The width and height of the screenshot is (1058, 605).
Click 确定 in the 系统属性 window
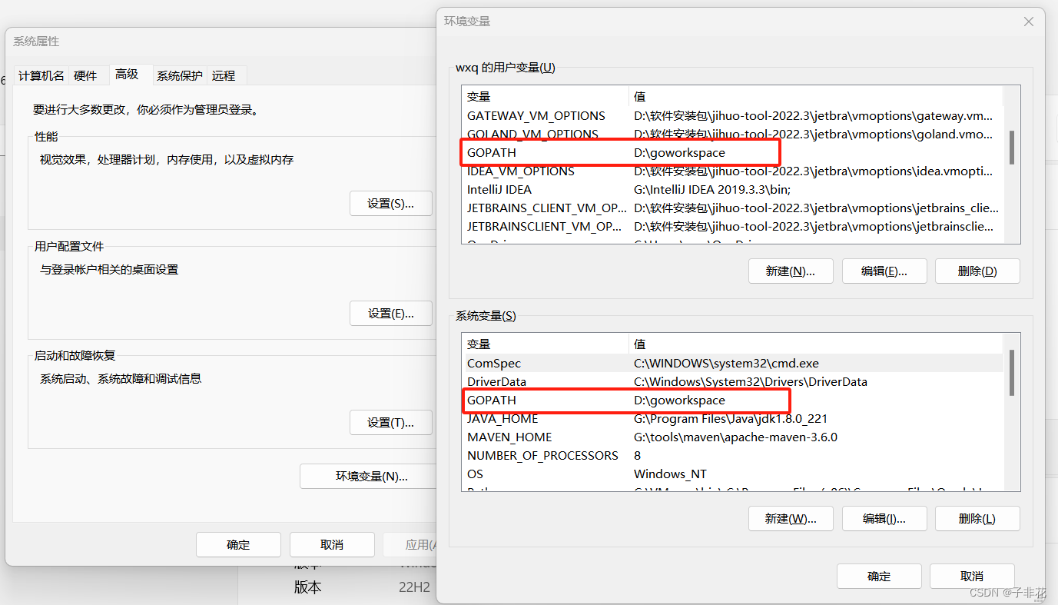coord(238,544)
